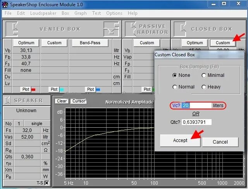Open the Graph menu
This screenshot has width=248, height=189.
[x=81, y=13]
